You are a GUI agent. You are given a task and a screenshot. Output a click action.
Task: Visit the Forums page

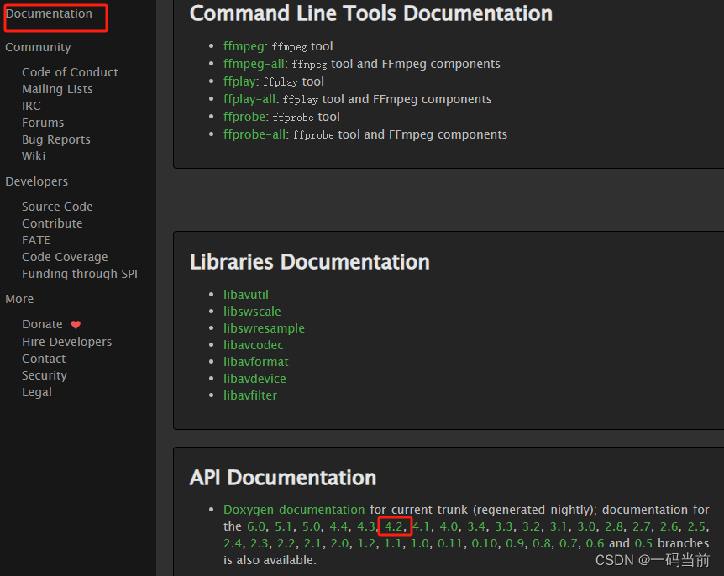pyautogui.click(x=43, y=123)
